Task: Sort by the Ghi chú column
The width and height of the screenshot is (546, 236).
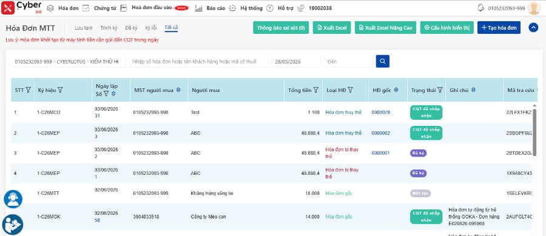Action: coord(474,90)
